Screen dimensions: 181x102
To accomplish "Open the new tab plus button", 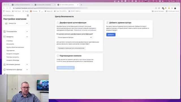I will point(81,5).
